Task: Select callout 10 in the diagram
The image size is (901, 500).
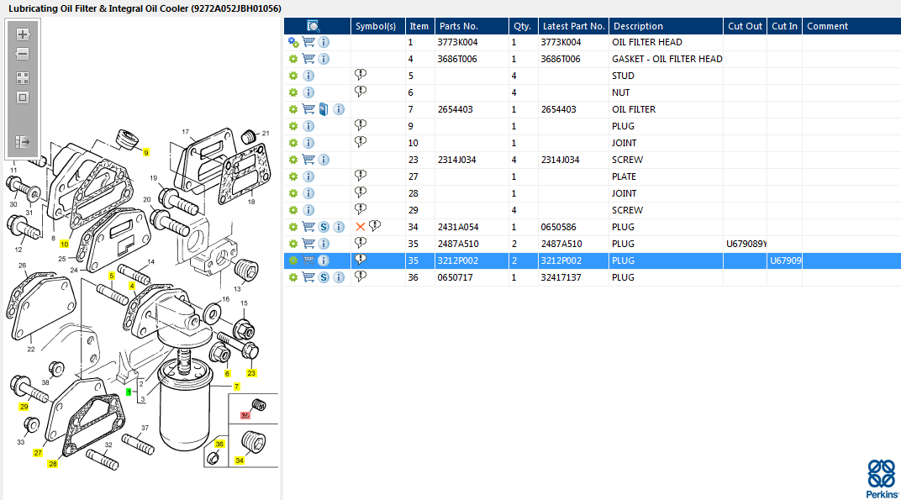Action: click(x=65, y=244)
